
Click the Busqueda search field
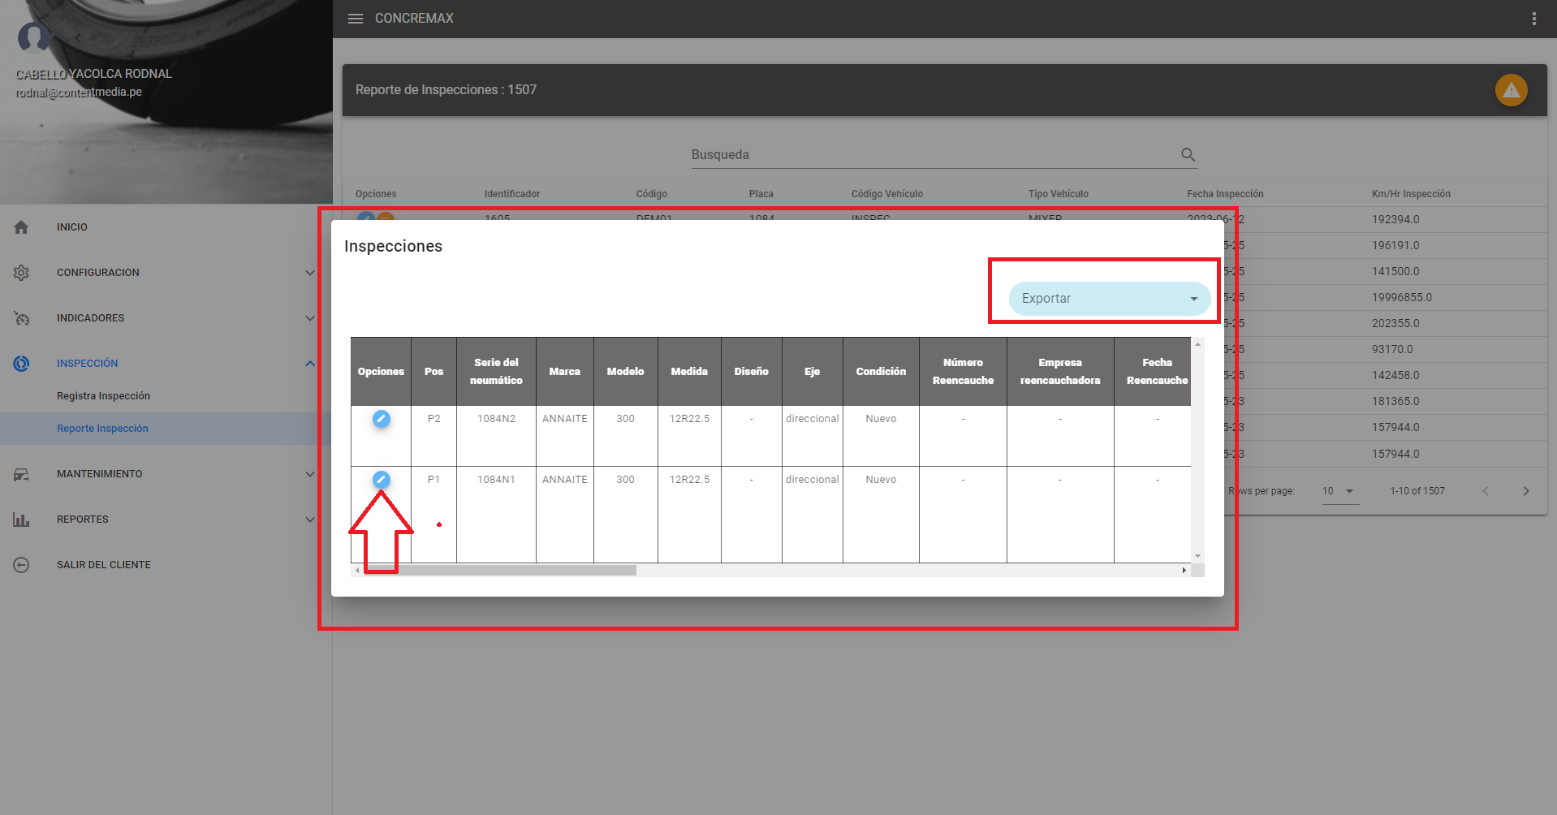click(934, 154)
